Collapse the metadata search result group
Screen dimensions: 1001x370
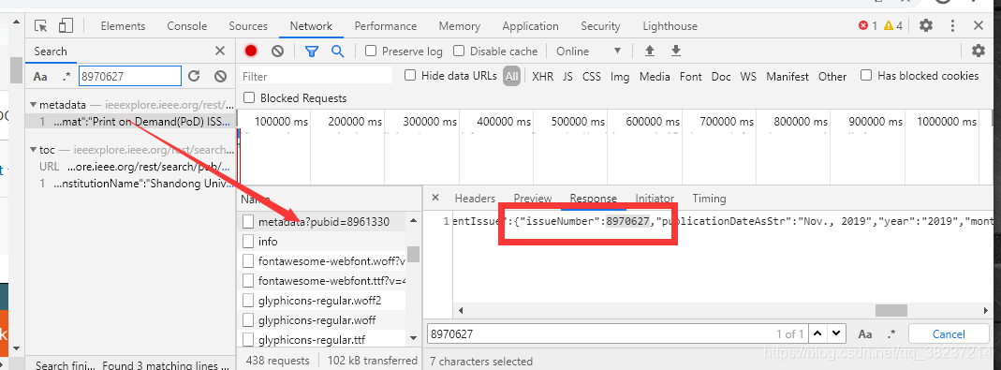pyautogui.click(x=33, y=104)
